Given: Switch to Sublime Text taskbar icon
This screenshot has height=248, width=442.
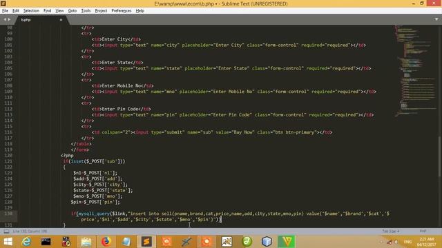Looking at the screenshot, I should (x=146, y=242).
